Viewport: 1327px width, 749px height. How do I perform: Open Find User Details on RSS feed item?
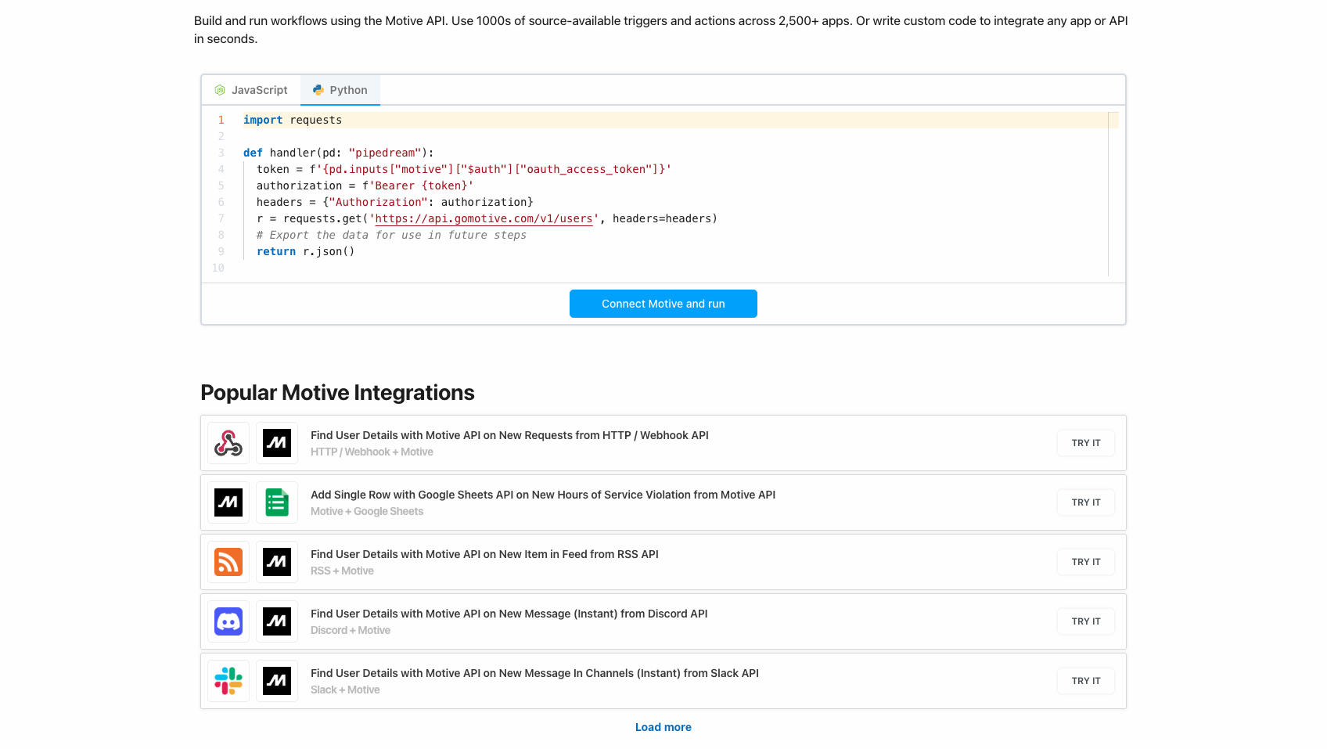coord(484,554)
